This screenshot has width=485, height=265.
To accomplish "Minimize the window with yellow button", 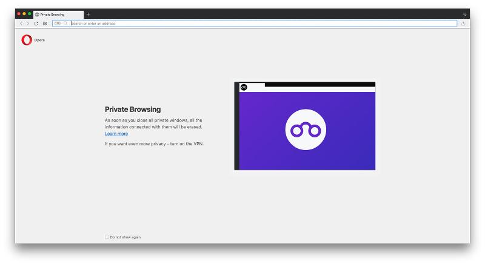I will (x=24, y=14).
